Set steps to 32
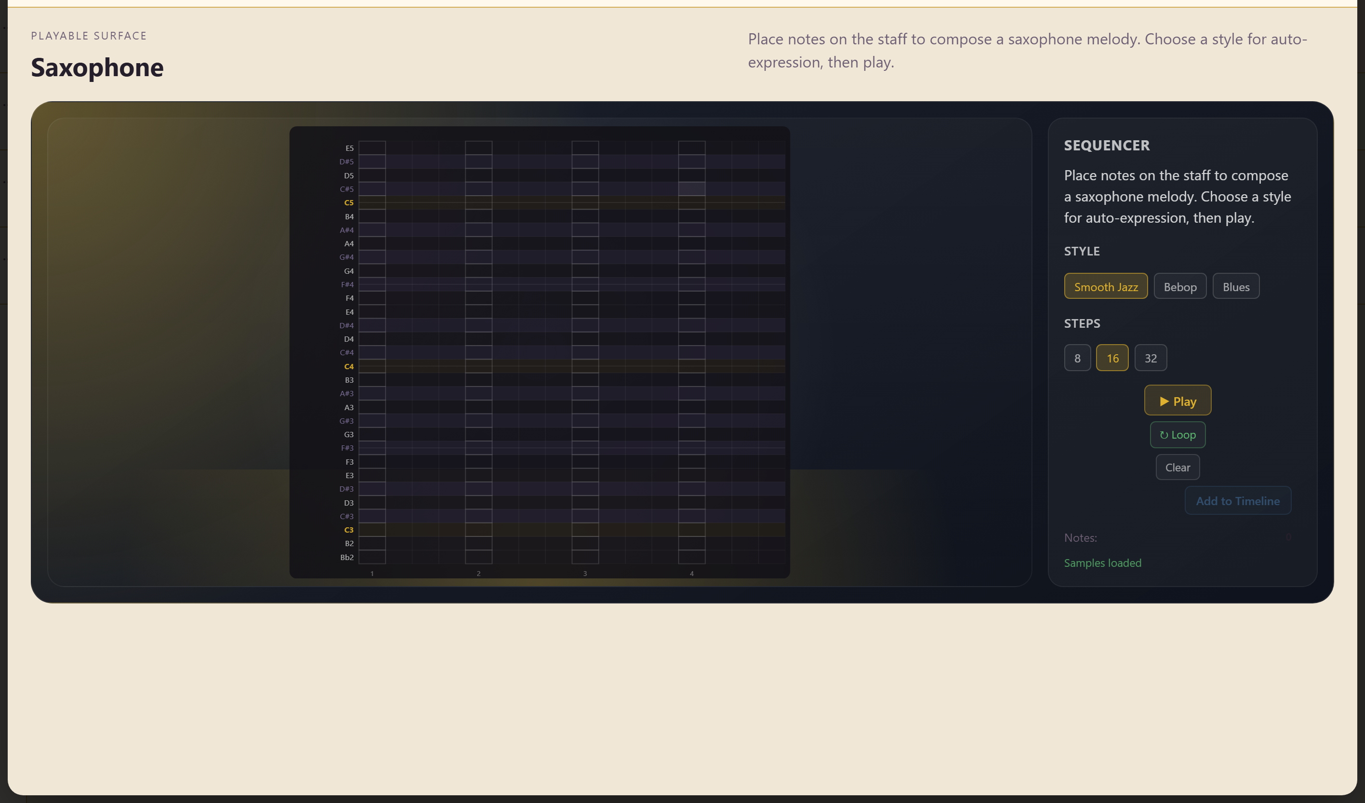Image resolution: width=1365 pixels, height=803 pixels. tap(1151, 358)
